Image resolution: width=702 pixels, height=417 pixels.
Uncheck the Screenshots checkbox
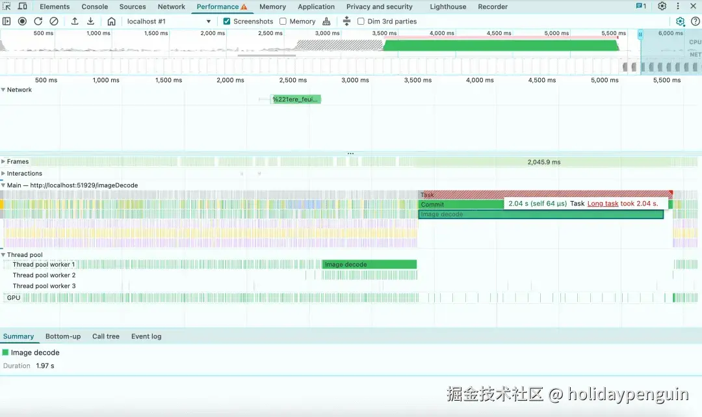click(227, 21)
